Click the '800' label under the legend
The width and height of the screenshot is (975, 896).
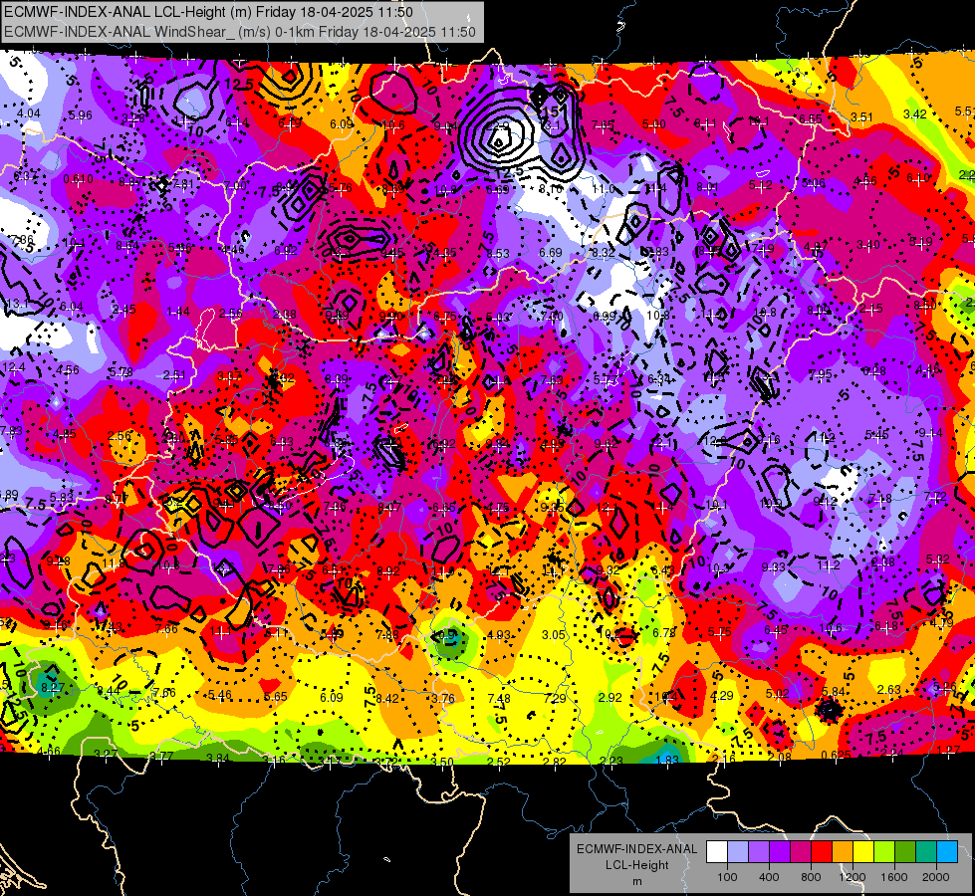tap(811, 877)
